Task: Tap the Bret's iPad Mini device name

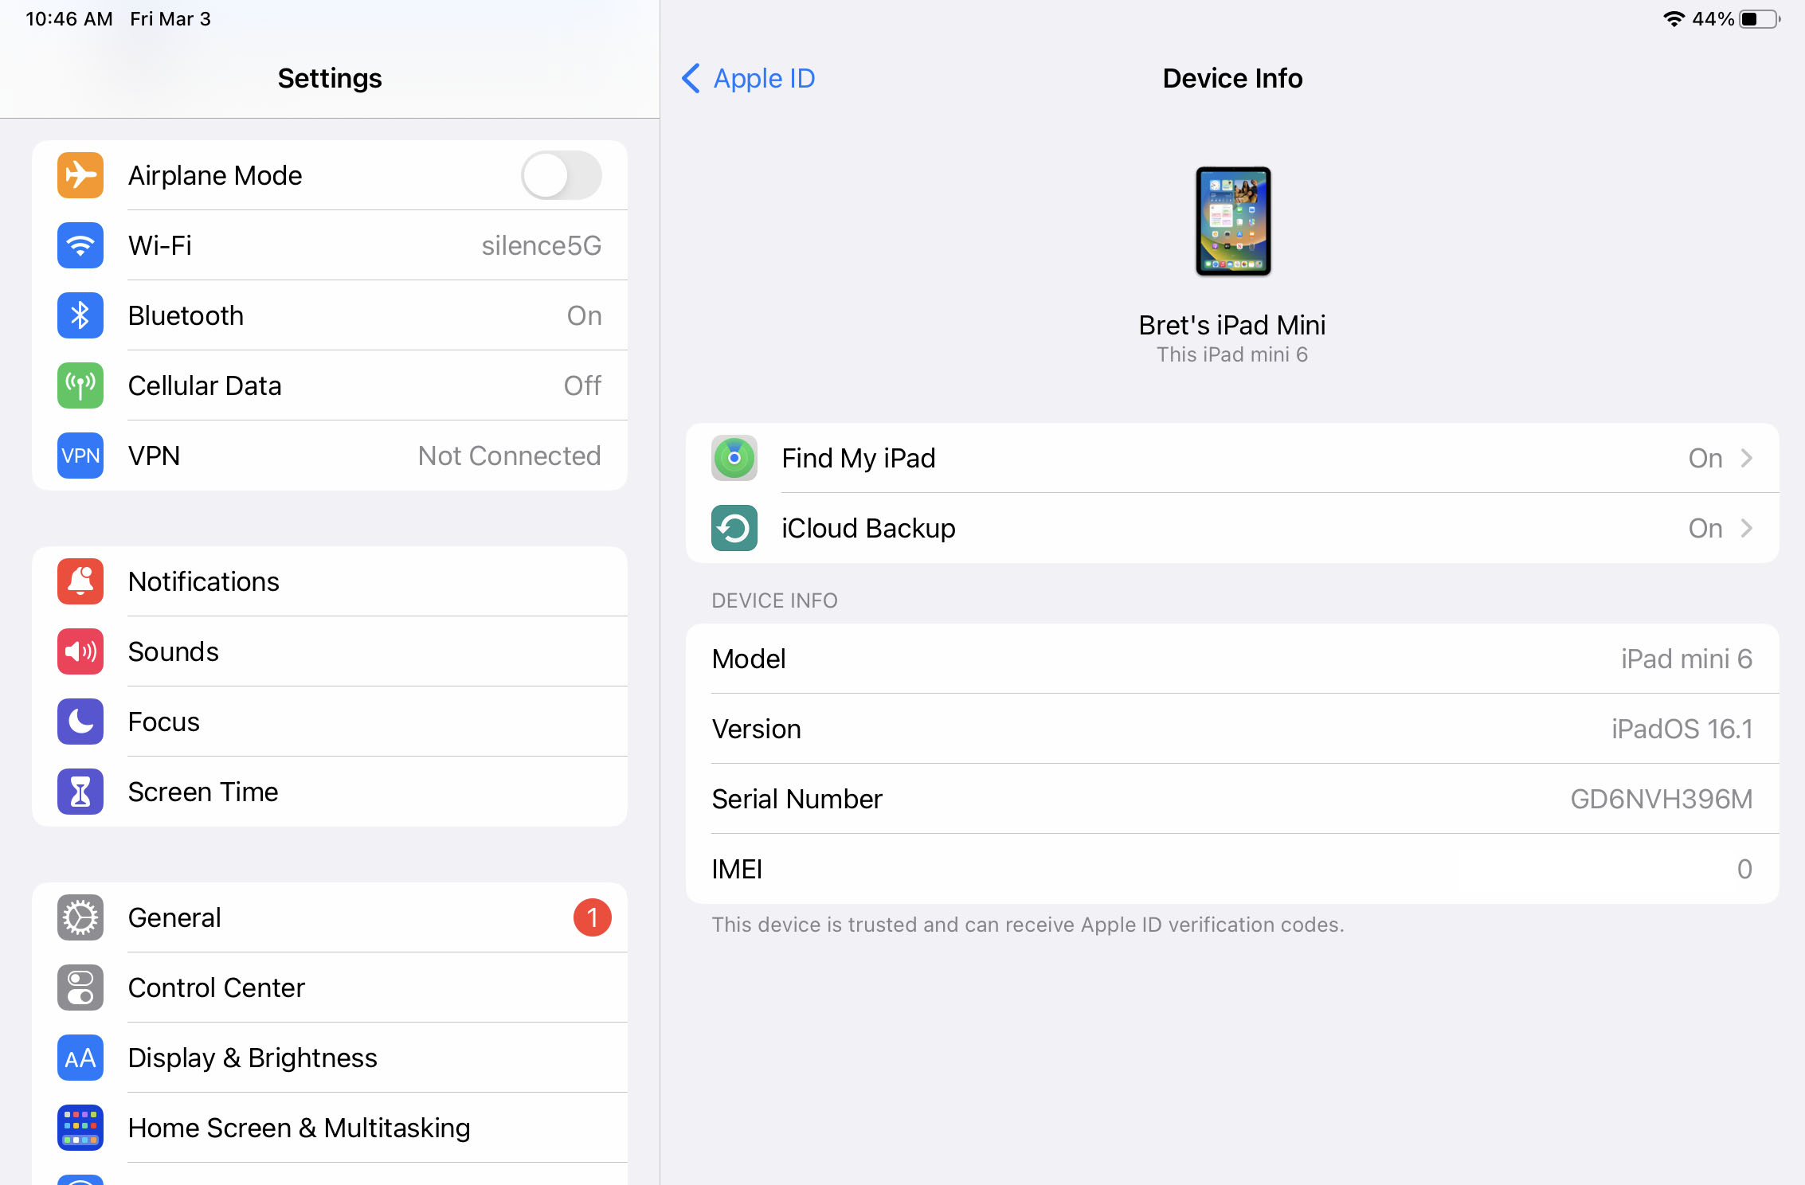Action: [x=1232, y=325]
